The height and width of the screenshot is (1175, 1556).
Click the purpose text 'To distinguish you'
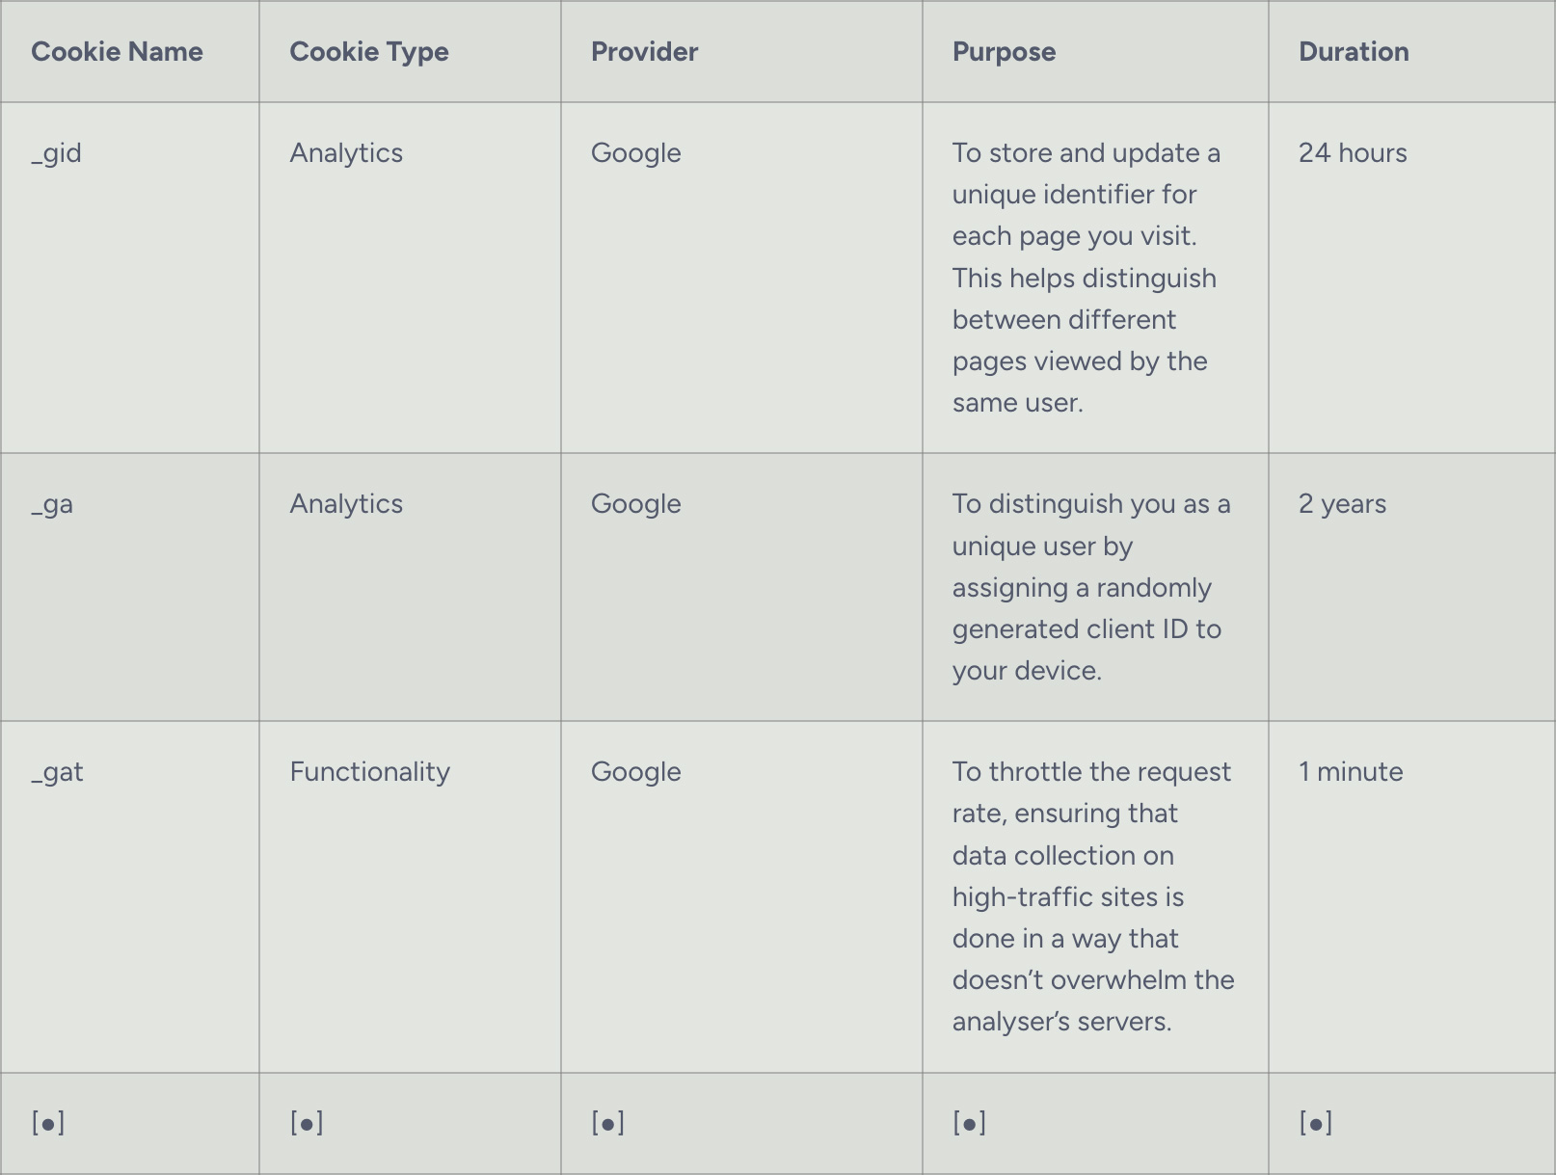[x=1091, y=587]
